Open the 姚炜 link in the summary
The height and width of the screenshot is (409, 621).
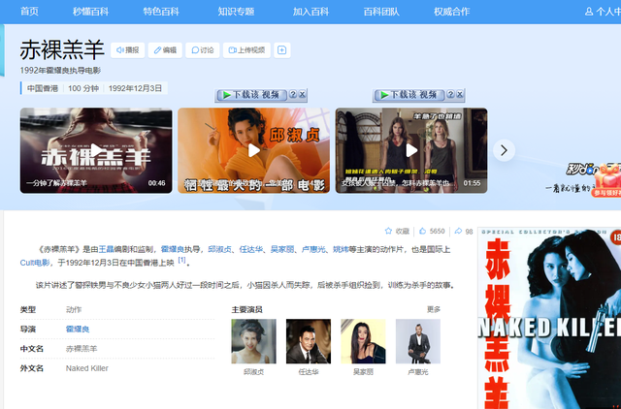[x=341, y=249]
